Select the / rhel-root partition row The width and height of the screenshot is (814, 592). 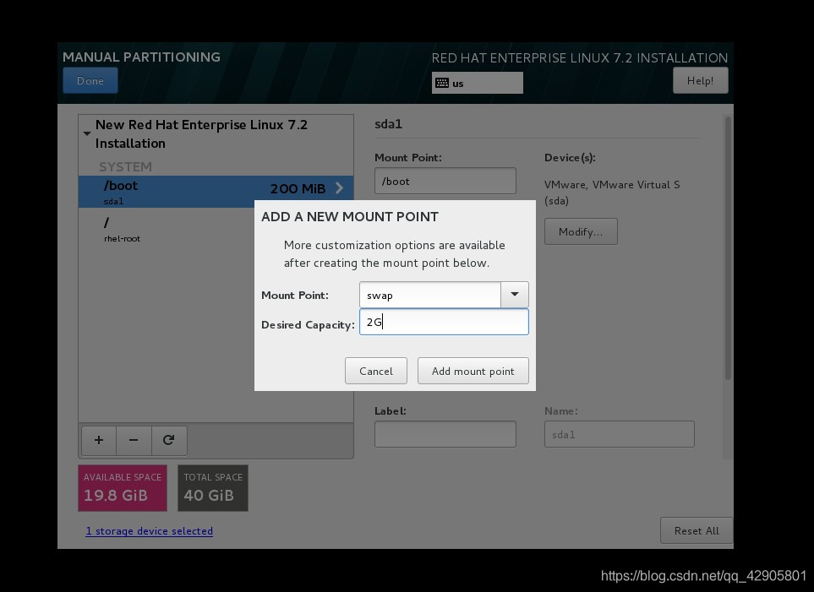(167, 229)
